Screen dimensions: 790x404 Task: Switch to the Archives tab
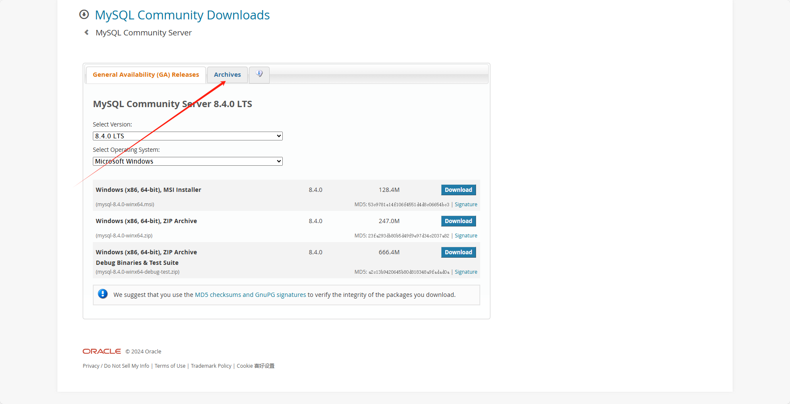coord(227,75)
